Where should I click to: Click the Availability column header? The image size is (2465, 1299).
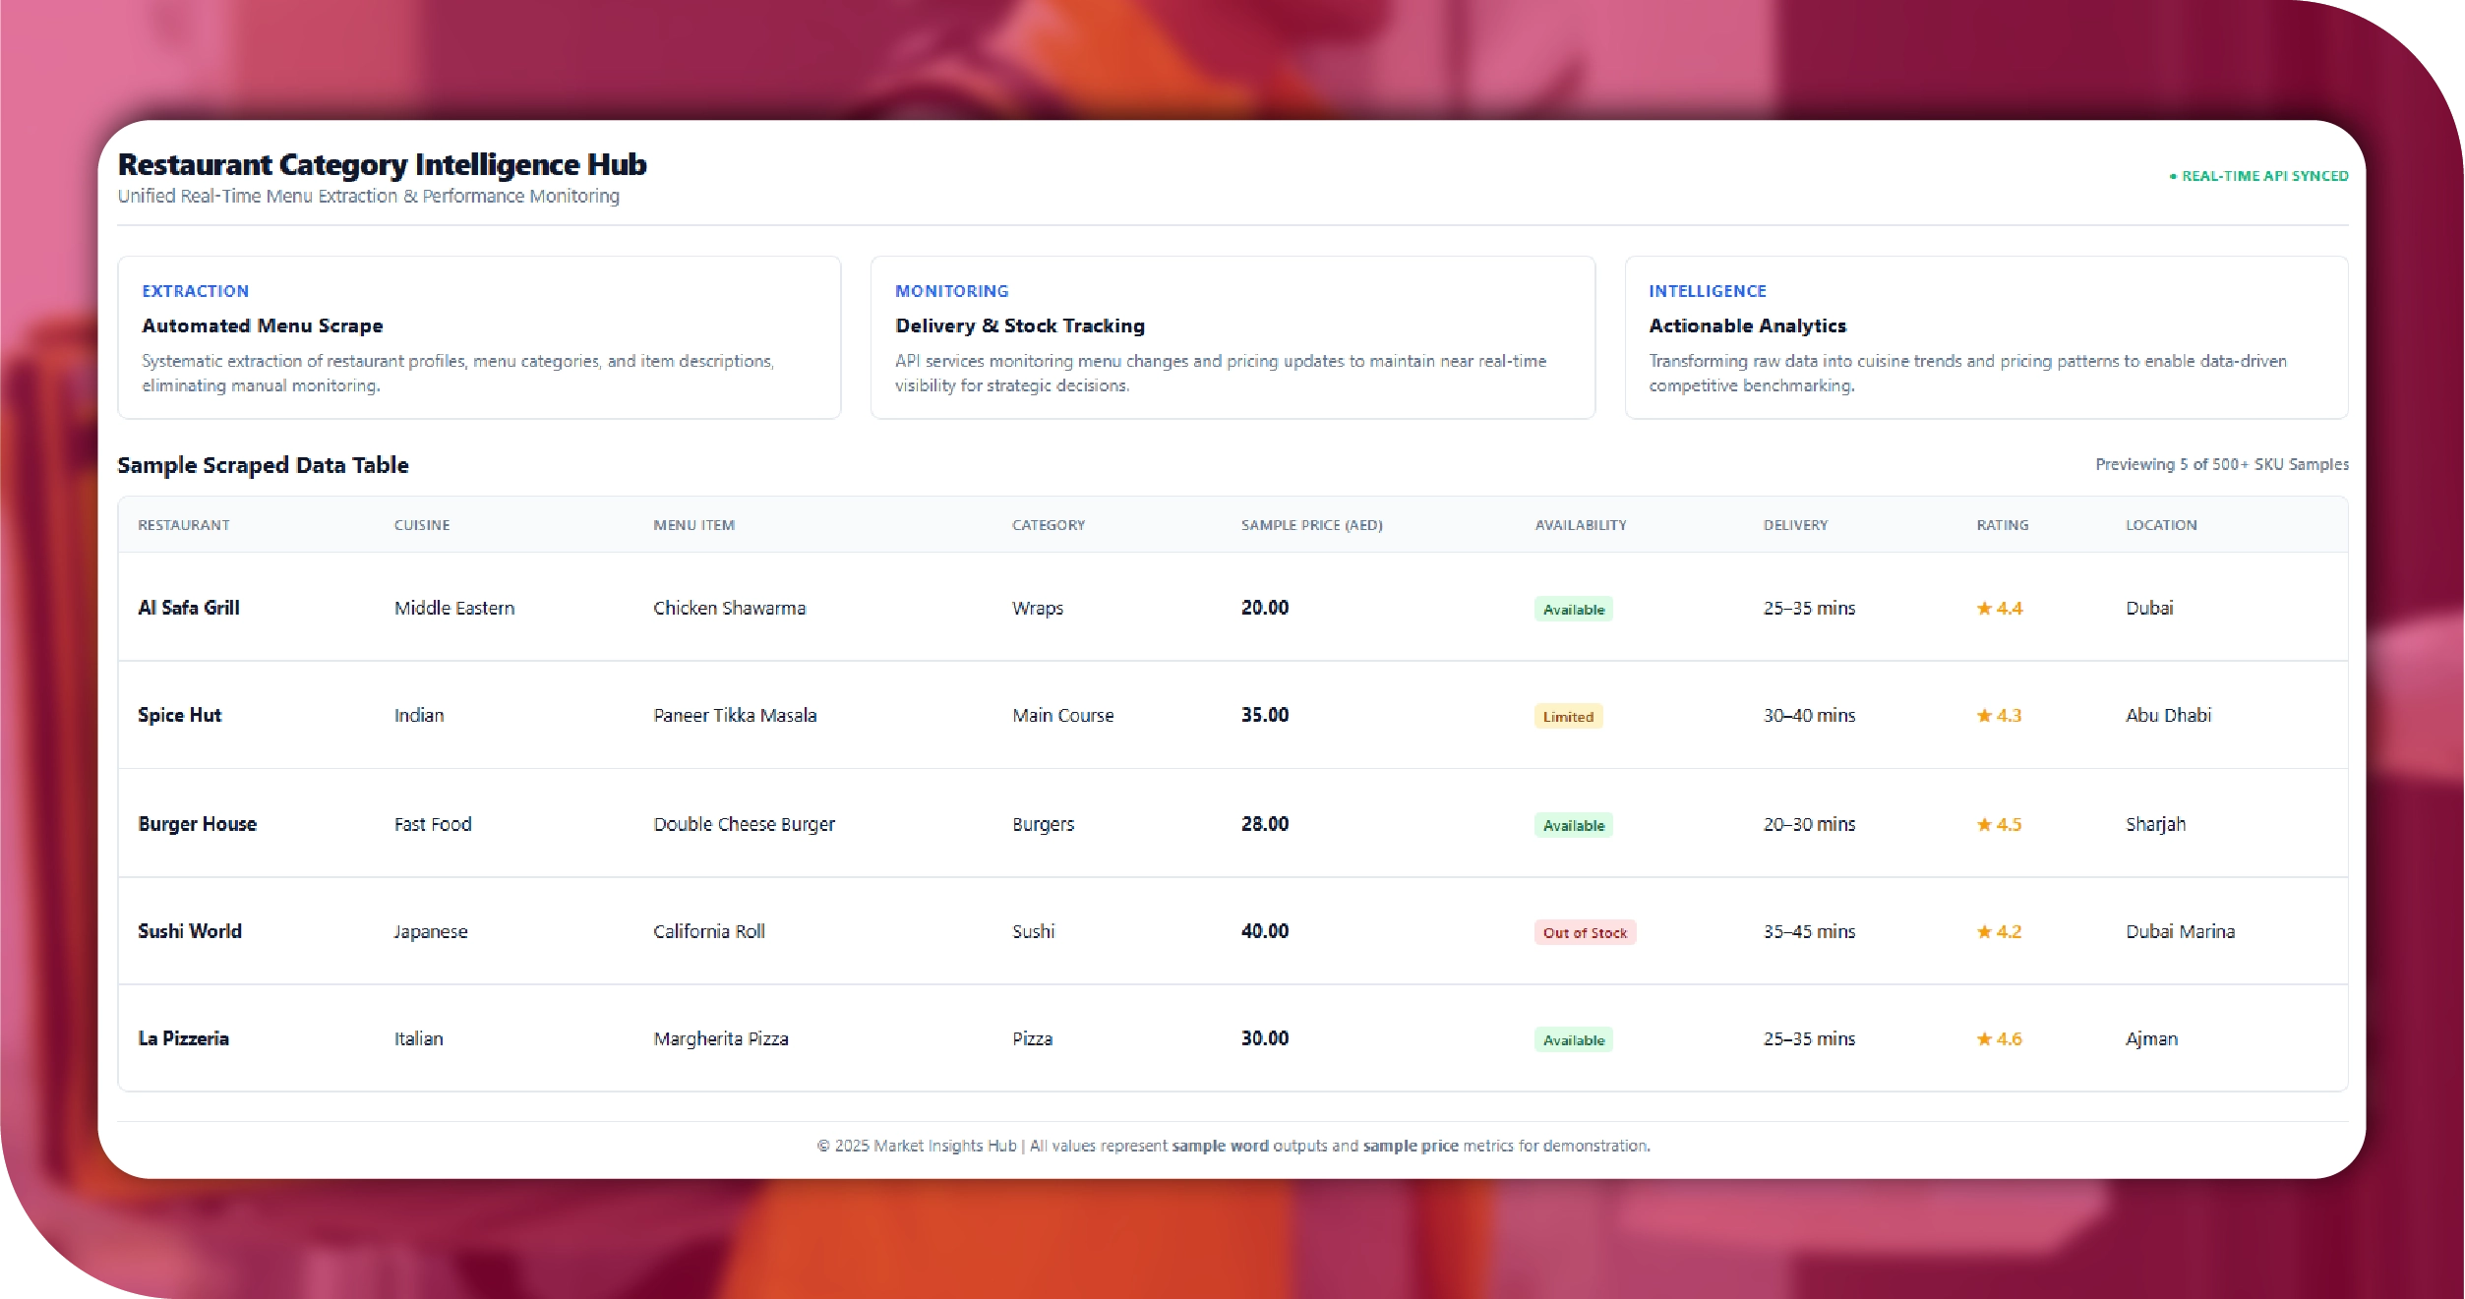(1580, 525)
